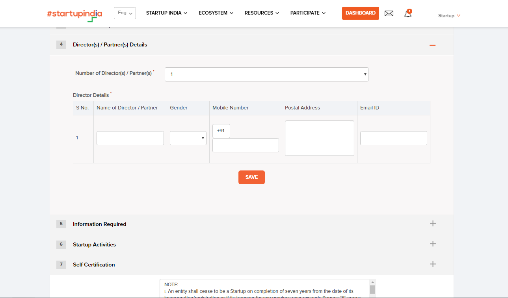508x298 pixels.
Task: Expand the Information Required section
Action: click(x=433, y=223)
